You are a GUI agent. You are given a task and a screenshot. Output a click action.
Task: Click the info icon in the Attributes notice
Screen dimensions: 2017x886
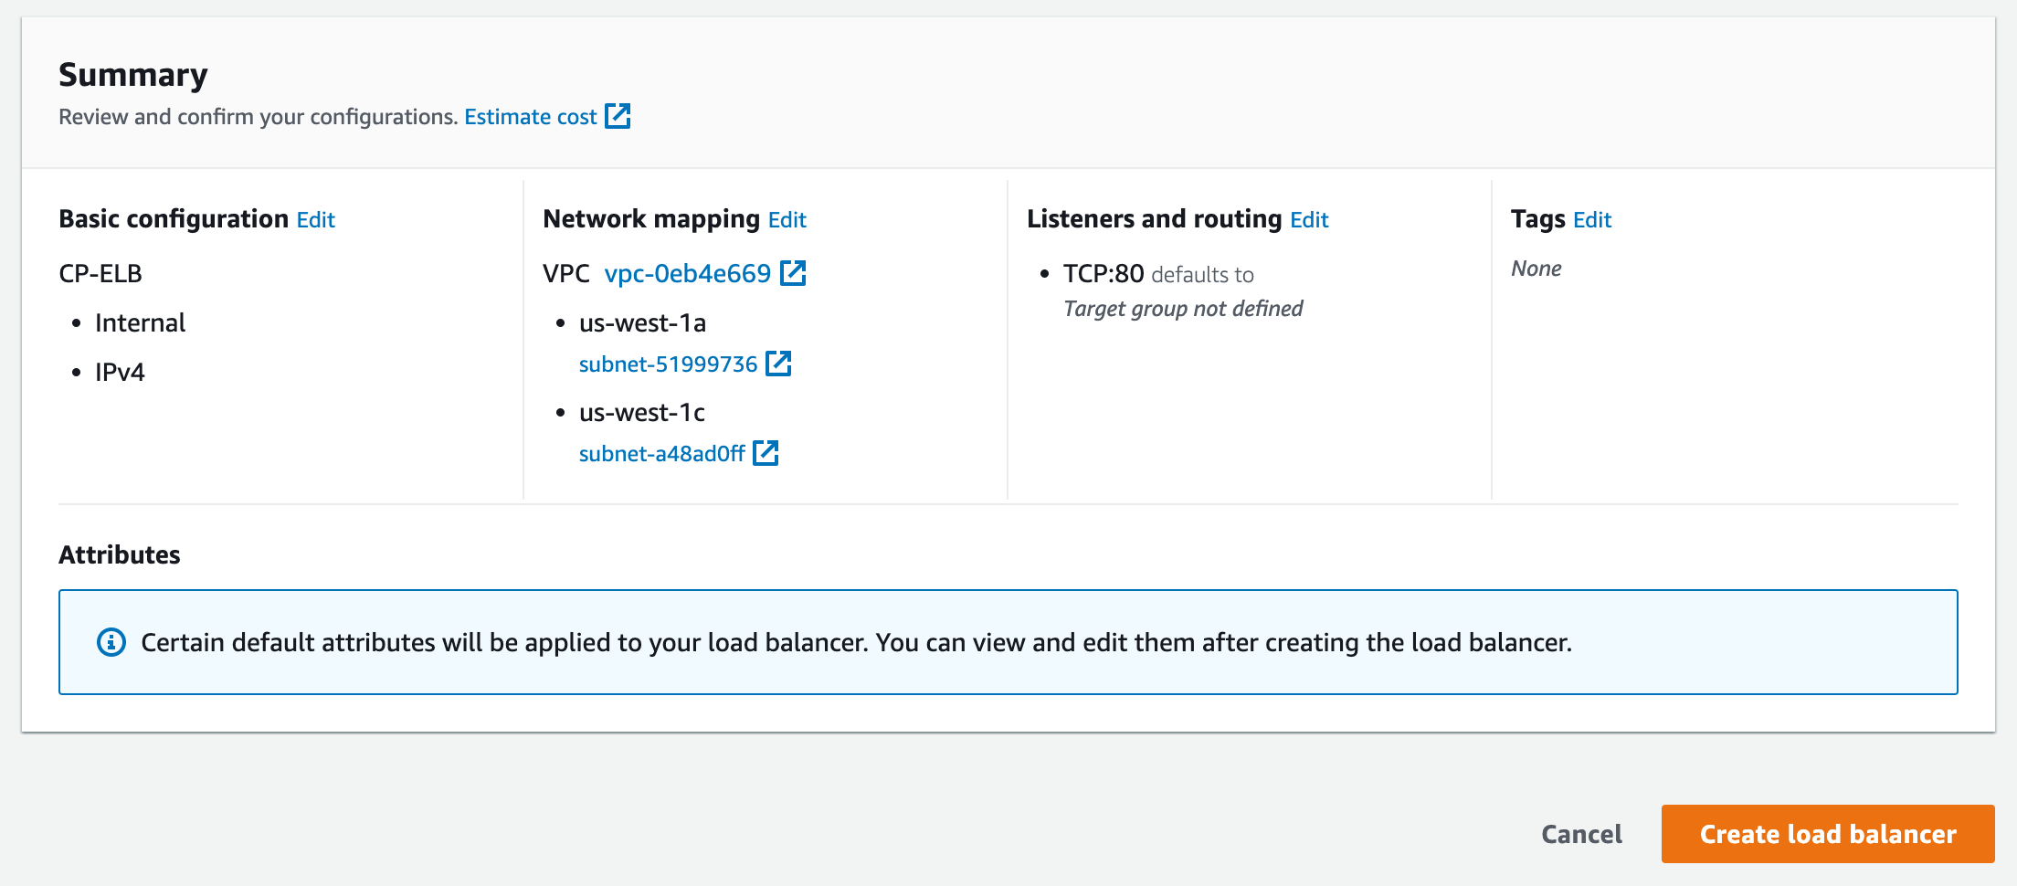(111, 642)
